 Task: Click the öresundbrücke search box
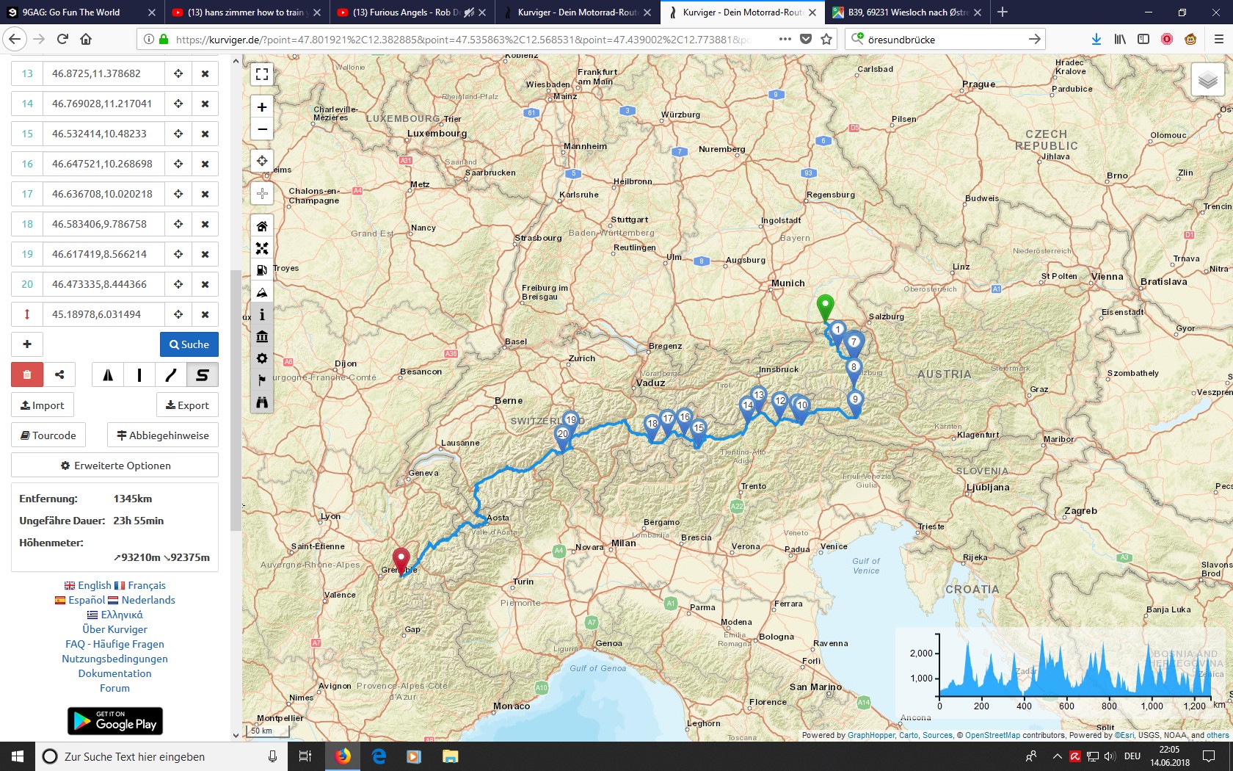(947, 40)
